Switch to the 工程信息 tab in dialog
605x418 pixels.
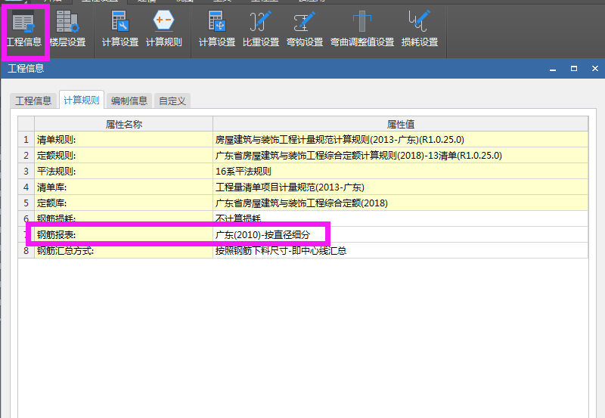(x=33, y=101)
